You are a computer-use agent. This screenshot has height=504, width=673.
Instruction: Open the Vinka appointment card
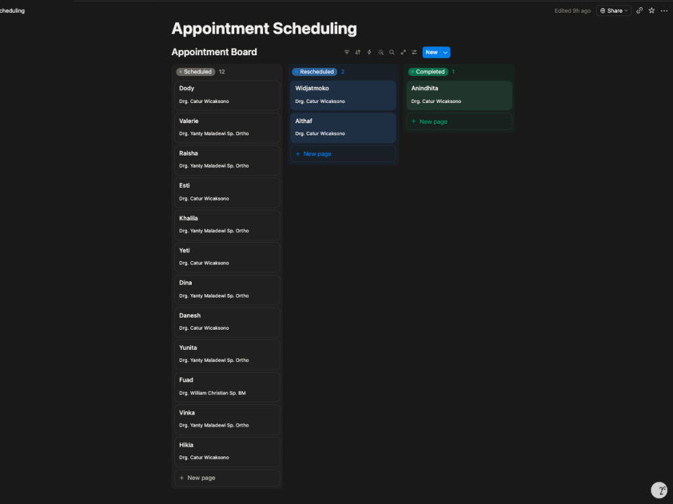tap(227, 419)
